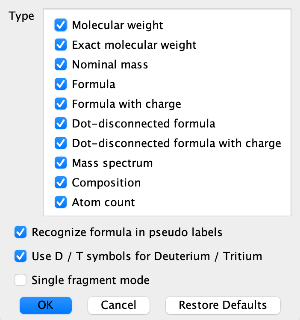Click the 'Type' section label

[x=21, y=16]
